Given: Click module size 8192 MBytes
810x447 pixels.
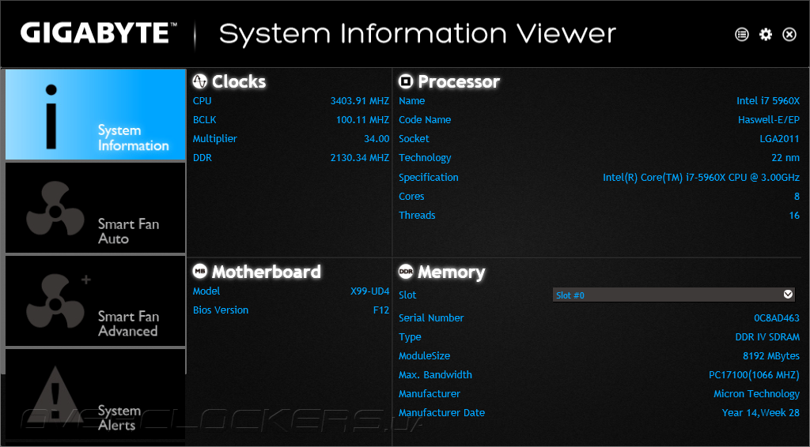Looking at the screenshot, I should [x=771, y=356].
